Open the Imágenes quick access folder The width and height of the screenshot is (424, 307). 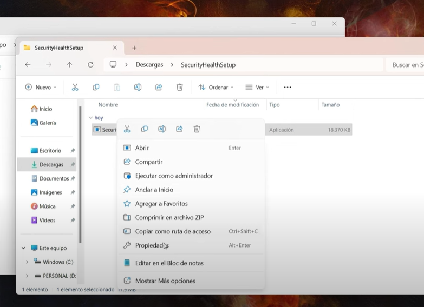tap(47, 192)
